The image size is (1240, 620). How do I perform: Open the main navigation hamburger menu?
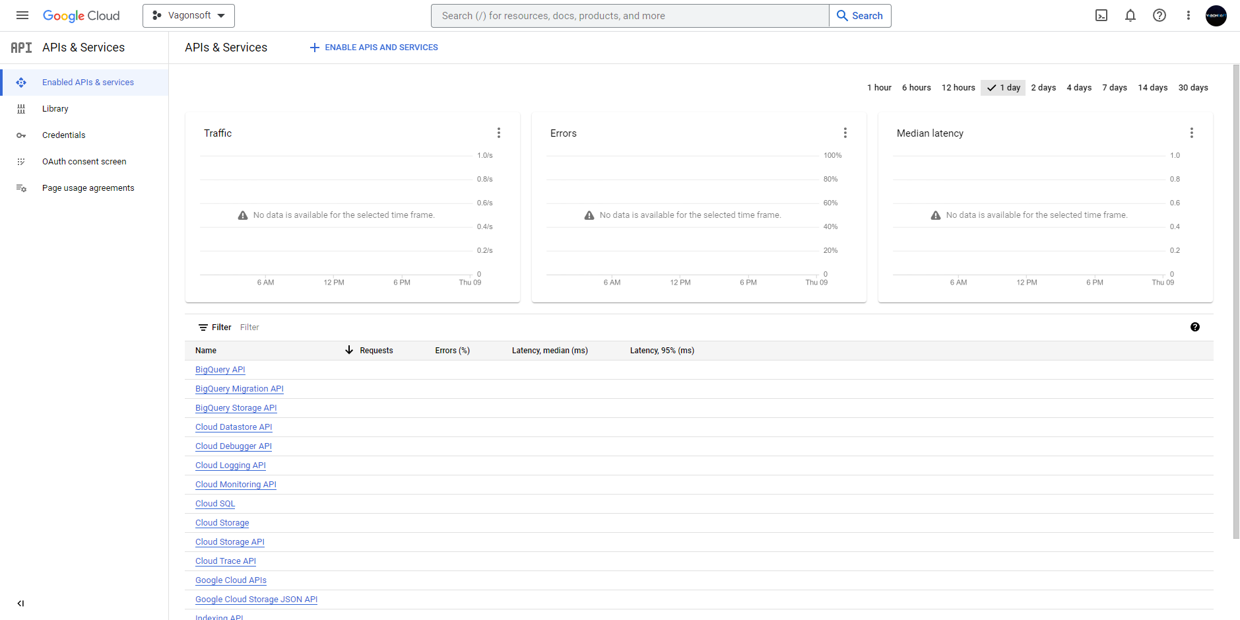point(22,15)
